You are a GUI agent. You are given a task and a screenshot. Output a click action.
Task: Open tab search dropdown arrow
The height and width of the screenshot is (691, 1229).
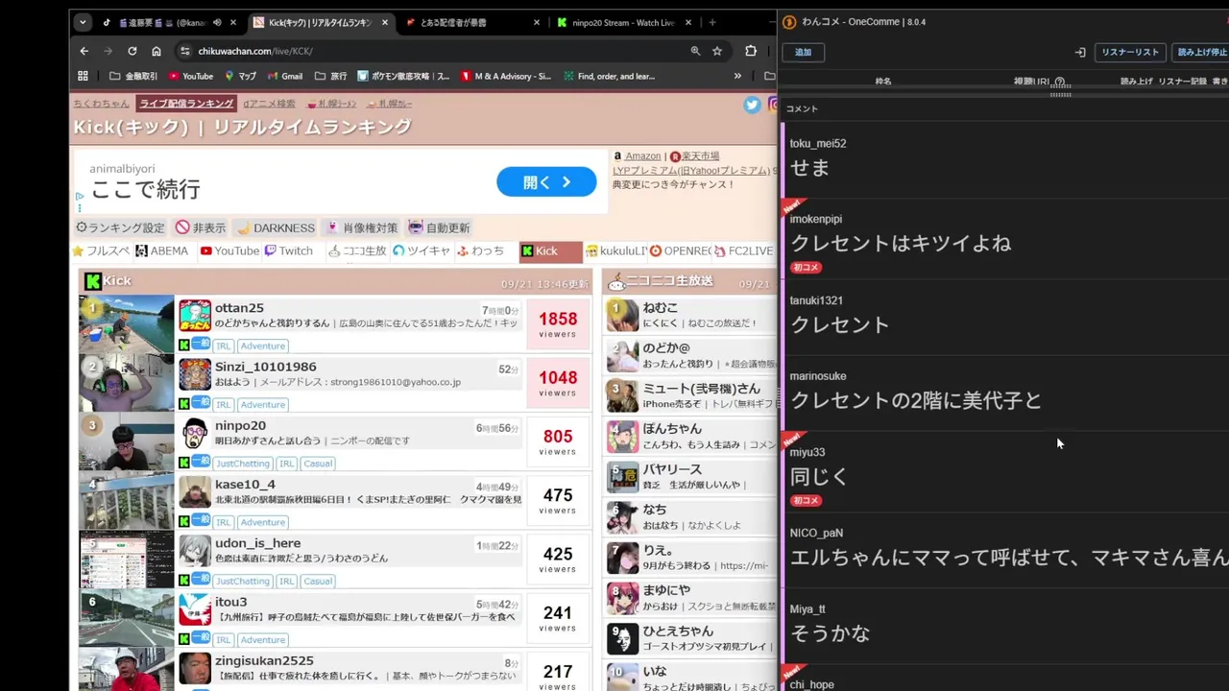pyautogui.click(x=83, y=22)
